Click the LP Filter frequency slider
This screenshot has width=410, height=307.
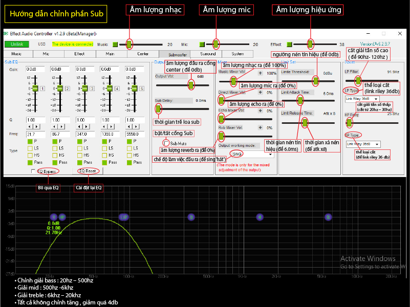pyautogui.click(x=372, y=81)
